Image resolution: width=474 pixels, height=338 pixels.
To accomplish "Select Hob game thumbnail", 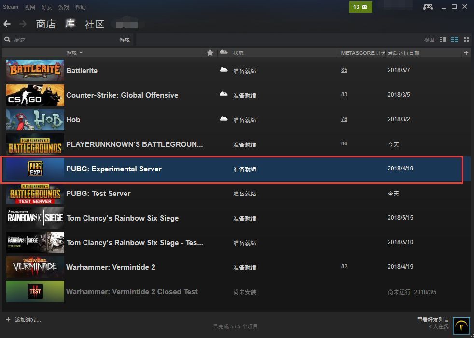I will pyautogui.click(x=35, y=120).
